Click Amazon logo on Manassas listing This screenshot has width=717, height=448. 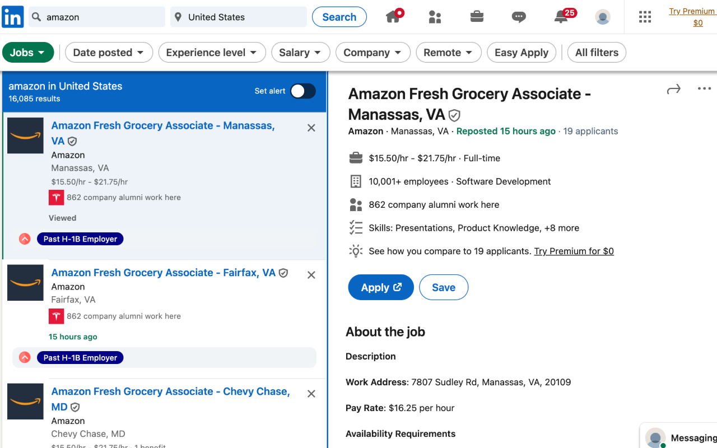coord(25,136)
